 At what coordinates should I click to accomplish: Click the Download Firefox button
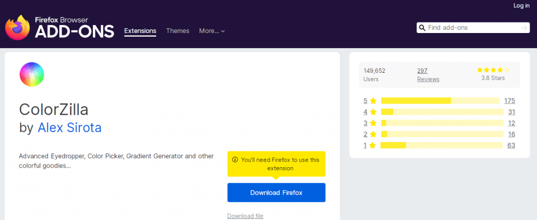pyautogui.click(x=276, y=193)
